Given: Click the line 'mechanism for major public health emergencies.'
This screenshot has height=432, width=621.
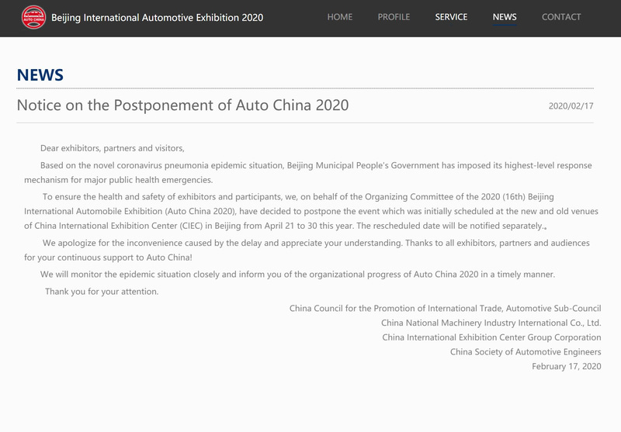Looking at the screenshot, I should pyautogui.click(x=119, y=180).
